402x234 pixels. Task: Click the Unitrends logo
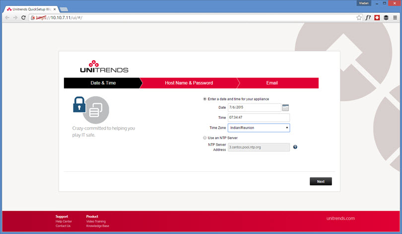click(104, 67)
